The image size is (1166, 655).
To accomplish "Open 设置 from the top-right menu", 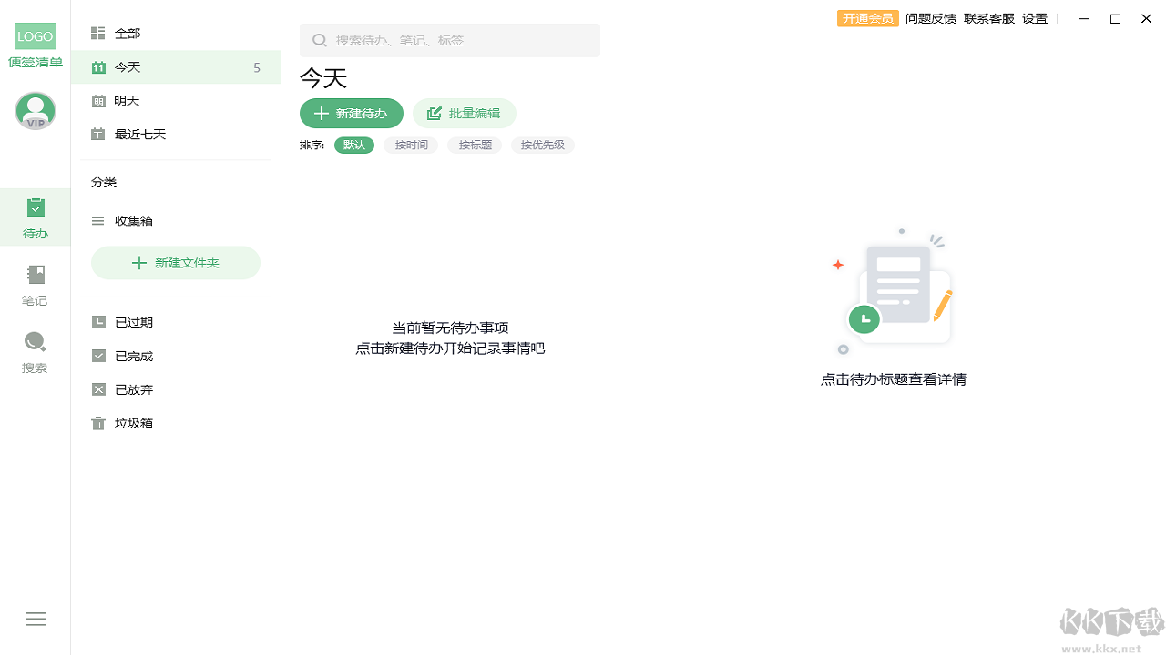I will pos(1035,18).
